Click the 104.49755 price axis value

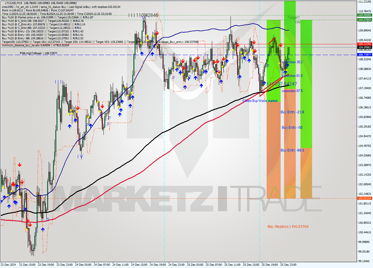point(365,146)
